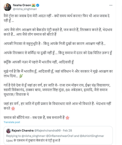Click the first line of the post text

click(57, 16)
